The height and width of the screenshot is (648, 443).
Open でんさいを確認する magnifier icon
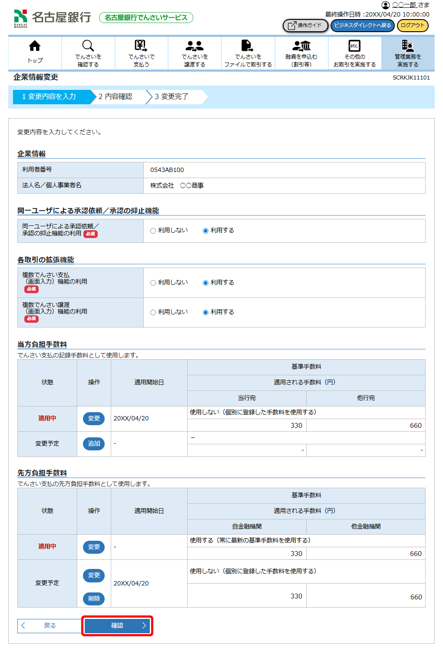coord(88,46)
